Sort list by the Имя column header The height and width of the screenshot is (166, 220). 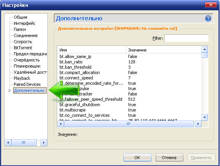[x=92, y=50]
